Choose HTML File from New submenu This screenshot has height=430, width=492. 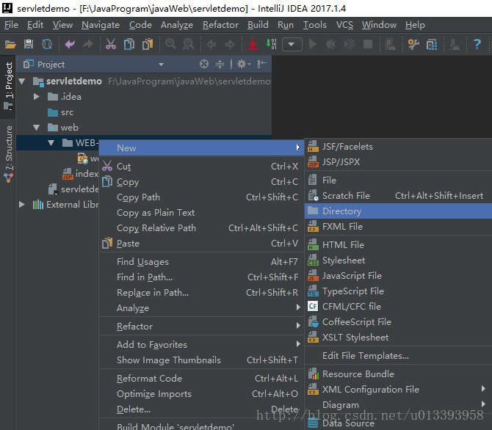[398, 244]
